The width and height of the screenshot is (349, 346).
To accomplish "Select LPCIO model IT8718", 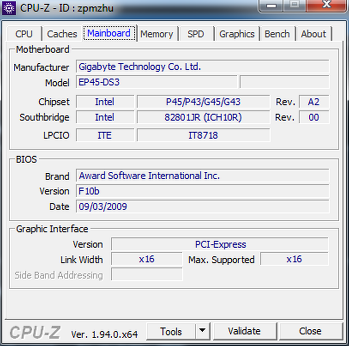I will (203, 135).
